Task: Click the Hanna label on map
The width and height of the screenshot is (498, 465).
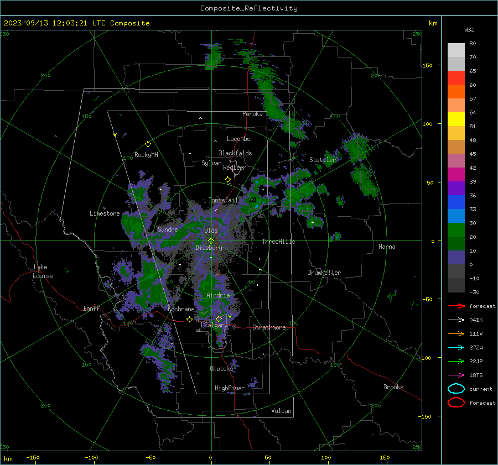Action: 387,247
